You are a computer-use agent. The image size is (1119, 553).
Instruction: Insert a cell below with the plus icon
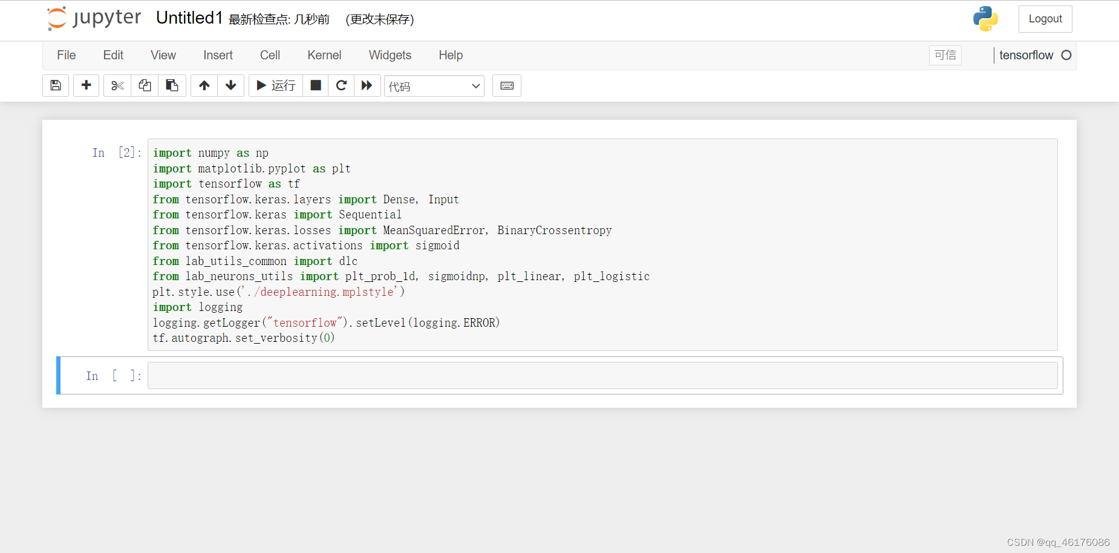(x=86, y=86)
